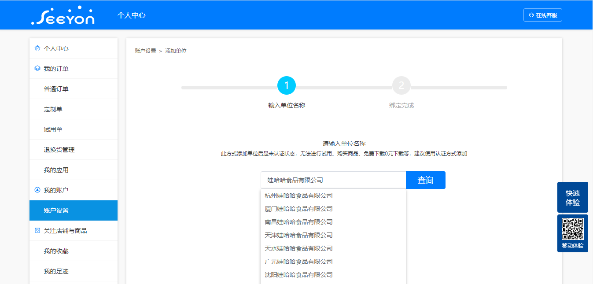Viewport: 593px width, 284px height.
Task: Open 在线客服 online support
Action: coord(543,15)
